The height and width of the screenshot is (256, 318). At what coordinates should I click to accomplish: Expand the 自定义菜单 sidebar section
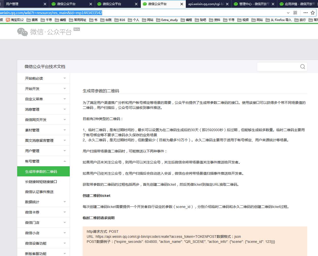(x=43, y=99)
